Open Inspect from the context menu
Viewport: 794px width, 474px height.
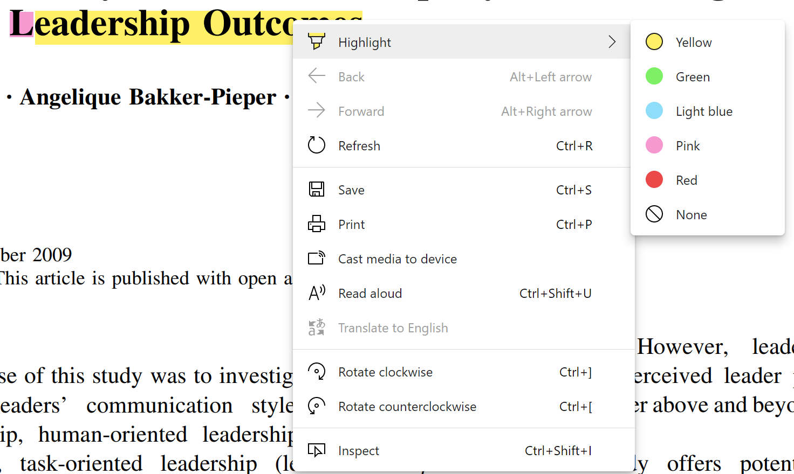pos(464,450)
